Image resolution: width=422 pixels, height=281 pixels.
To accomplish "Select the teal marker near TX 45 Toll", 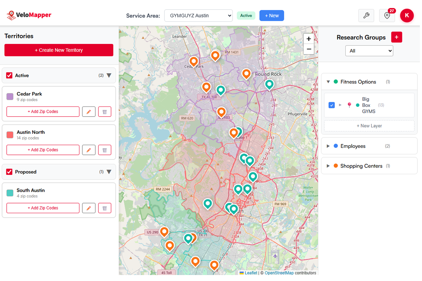I will (x=220, y=90).
